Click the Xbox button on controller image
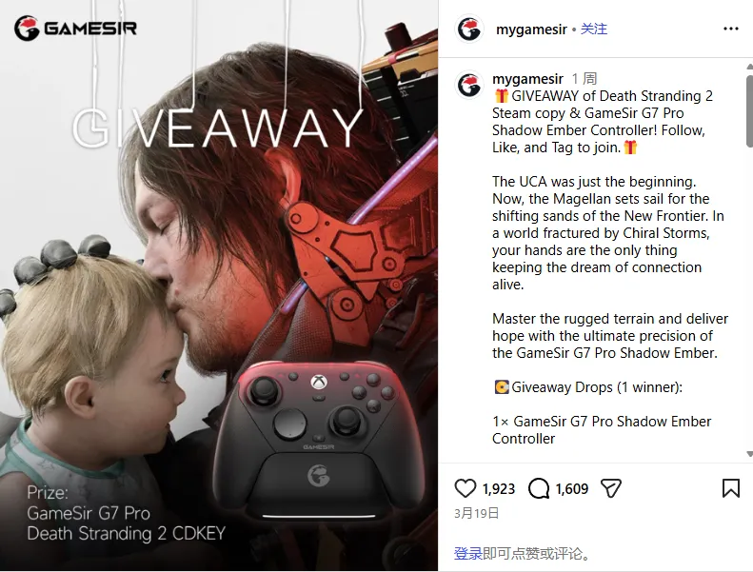 coord(318,383)
